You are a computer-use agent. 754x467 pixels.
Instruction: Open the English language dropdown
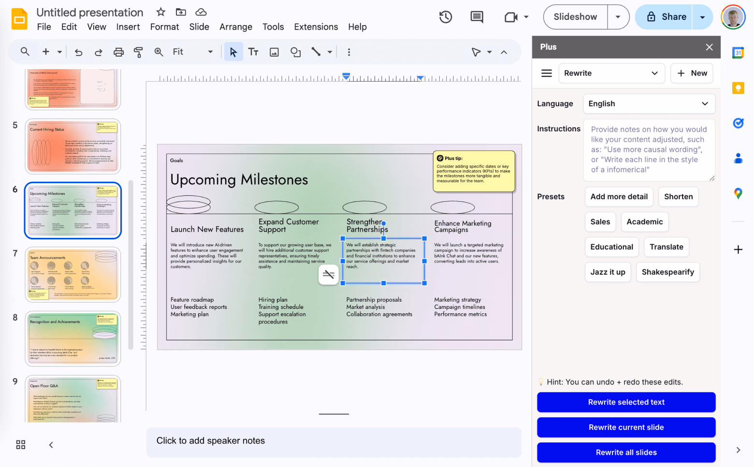pyautogui.click(x=649, y=103)
